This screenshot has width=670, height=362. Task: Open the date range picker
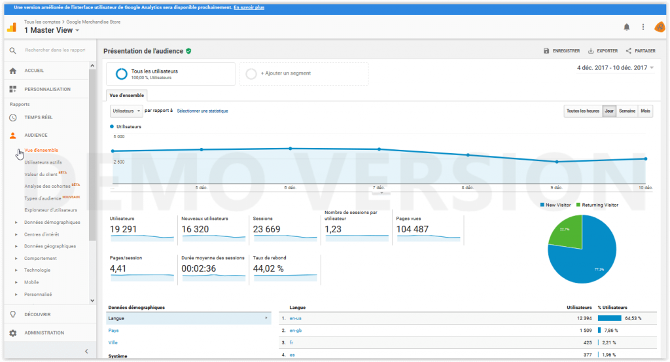[x=615, y=68]
